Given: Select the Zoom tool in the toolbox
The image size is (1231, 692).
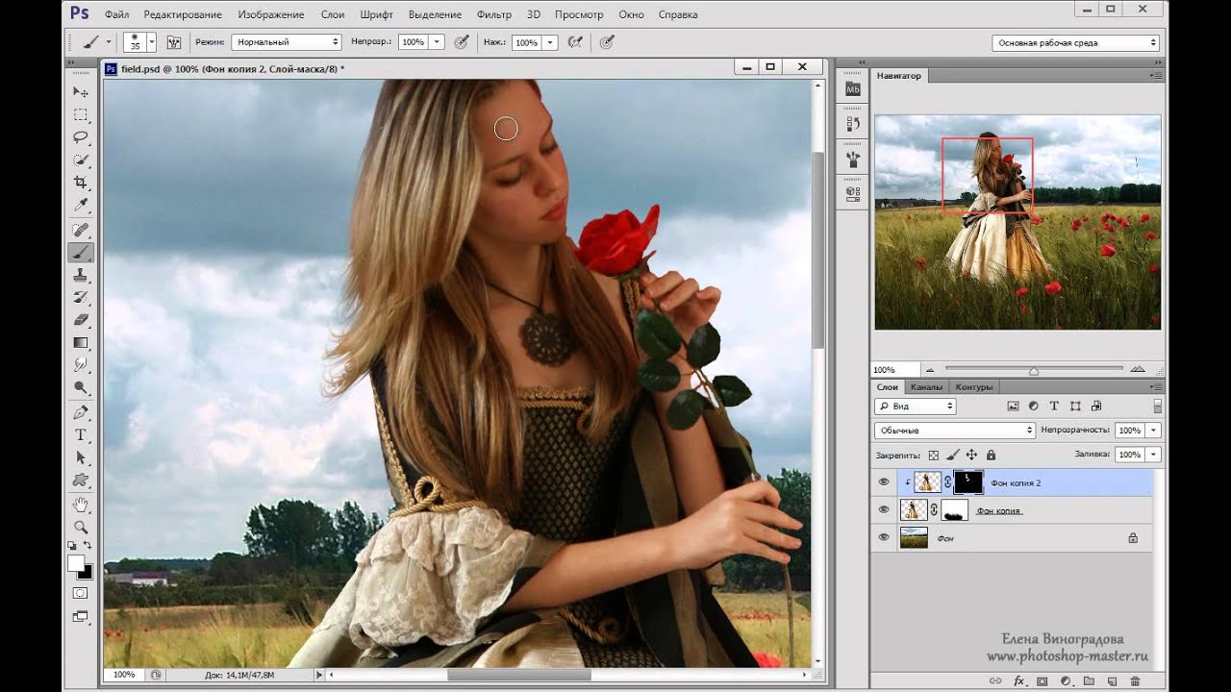Looking at the screenshot, I should tap(81, 527).
